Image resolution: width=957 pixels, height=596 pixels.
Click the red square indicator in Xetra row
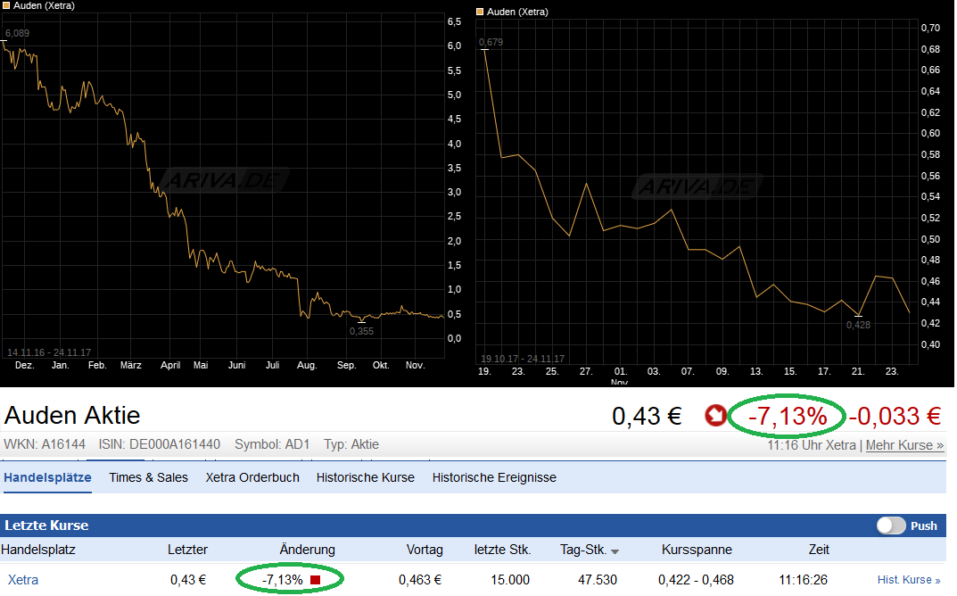315,580
